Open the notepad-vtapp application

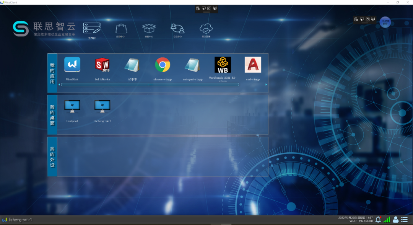(192, 65)
